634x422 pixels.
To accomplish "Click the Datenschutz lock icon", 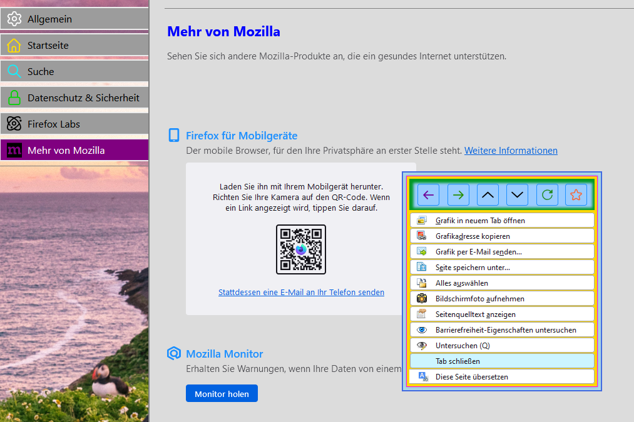I will 14,98.
